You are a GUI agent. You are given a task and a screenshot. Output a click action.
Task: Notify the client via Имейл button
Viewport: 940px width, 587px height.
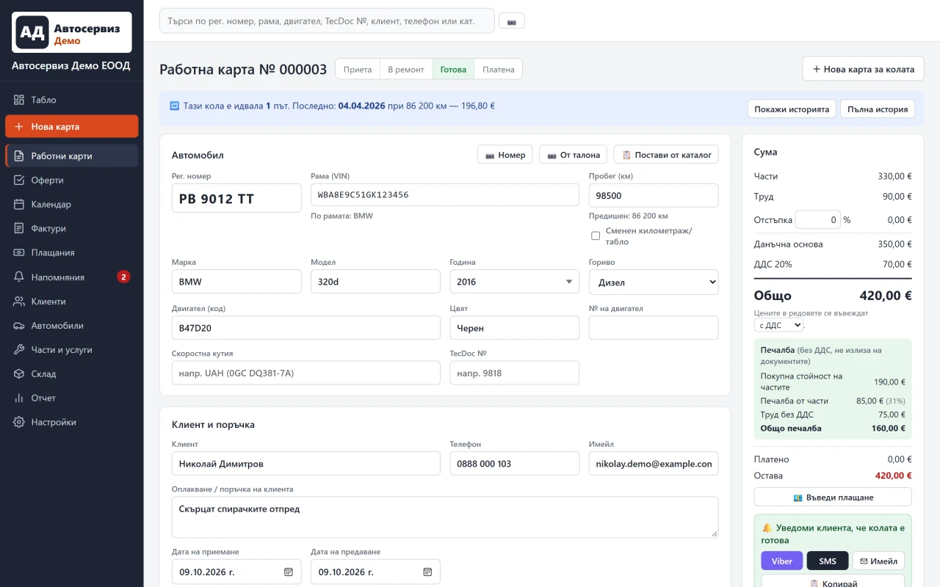(878, 561)
